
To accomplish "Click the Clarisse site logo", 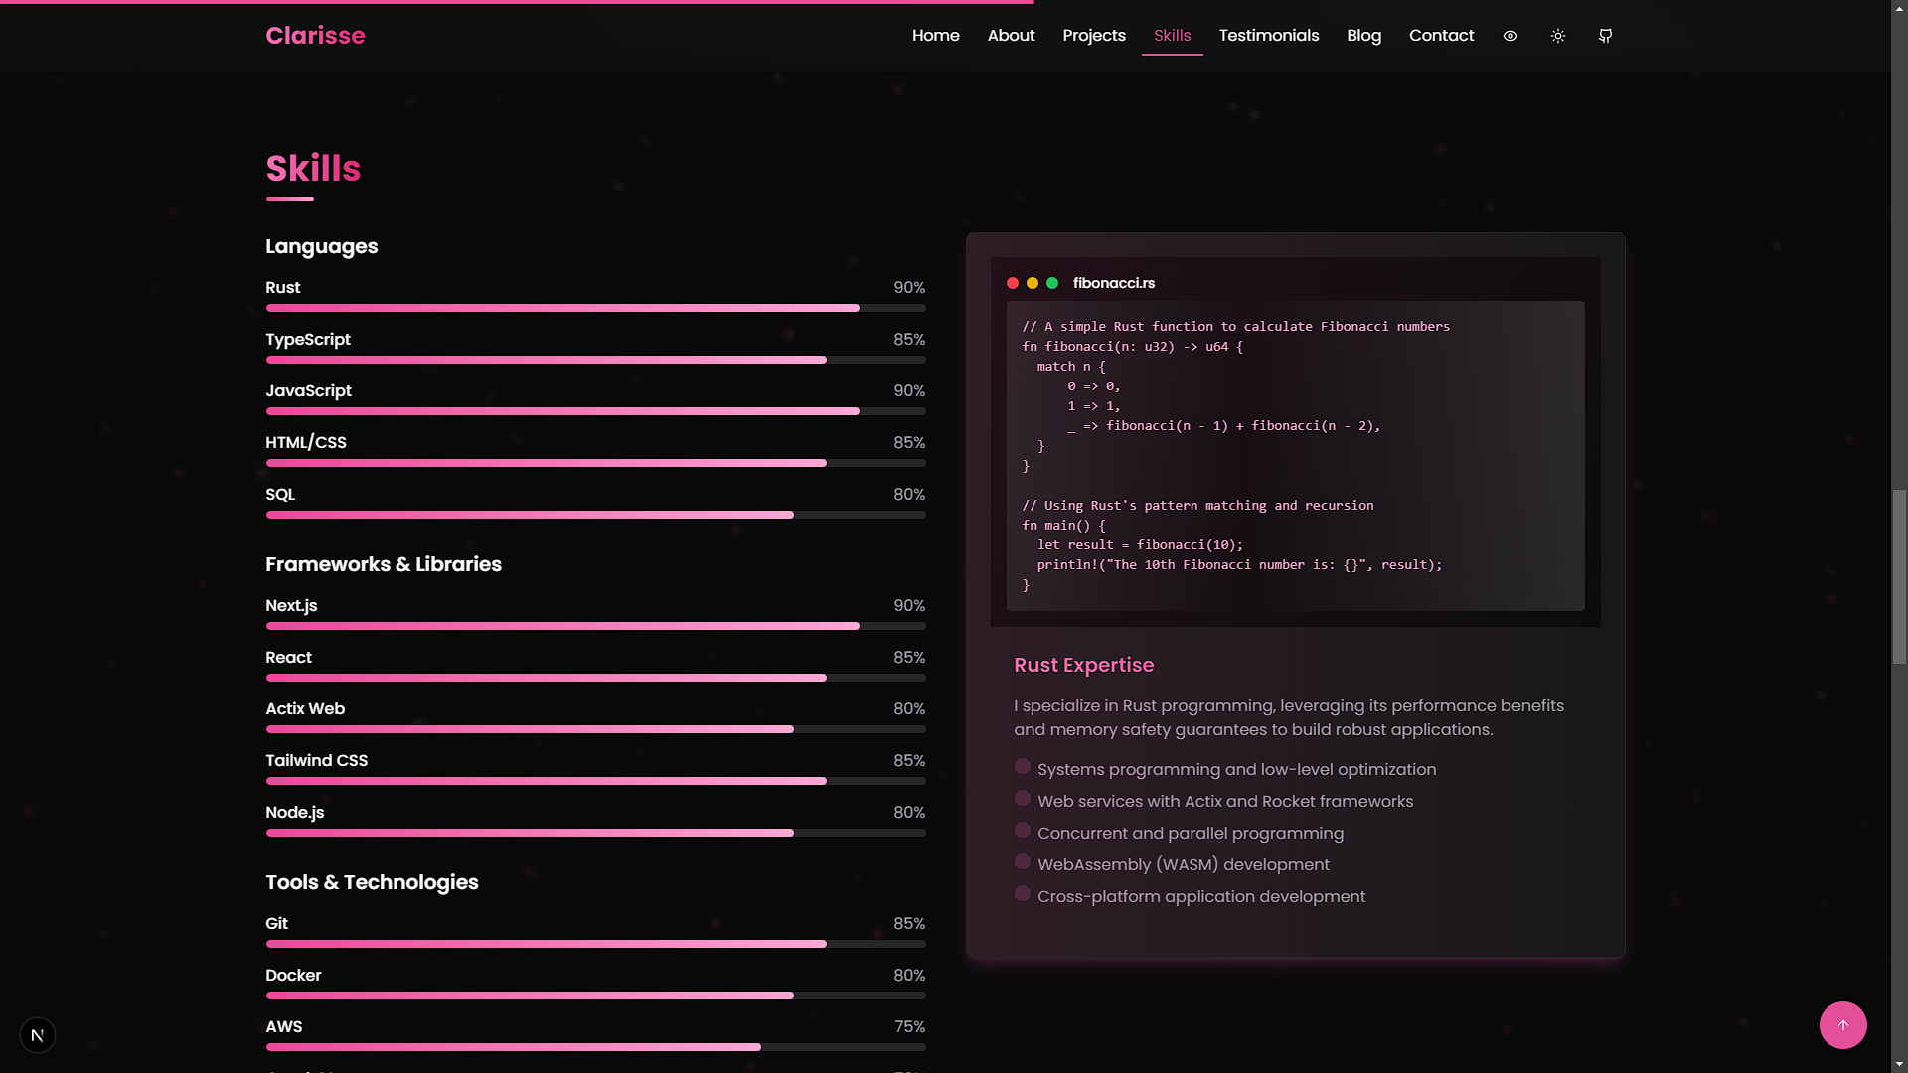I will point(315,36).
